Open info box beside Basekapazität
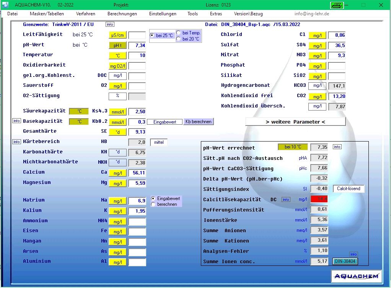The width and height of the screenshot is (391, 288). [x=16, y=121]
